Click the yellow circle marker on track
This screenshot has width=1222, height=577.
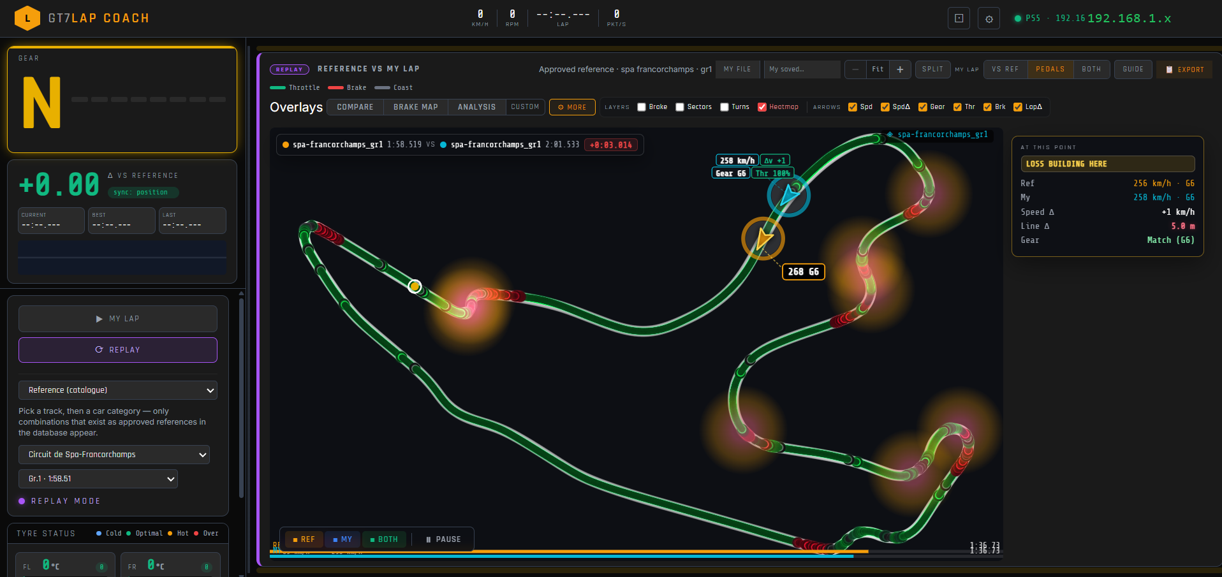pyautogui.click(x=415, y=286)
